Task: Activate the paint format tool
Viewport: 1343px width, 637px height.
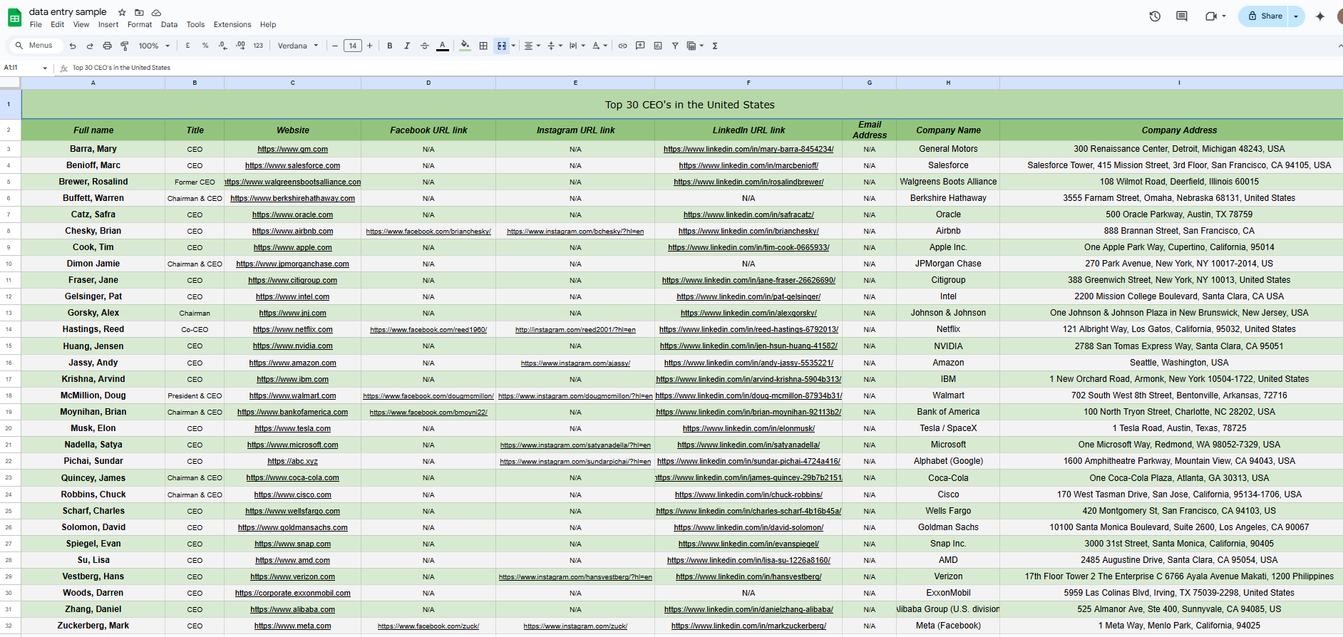Action: tap(125, 46)
